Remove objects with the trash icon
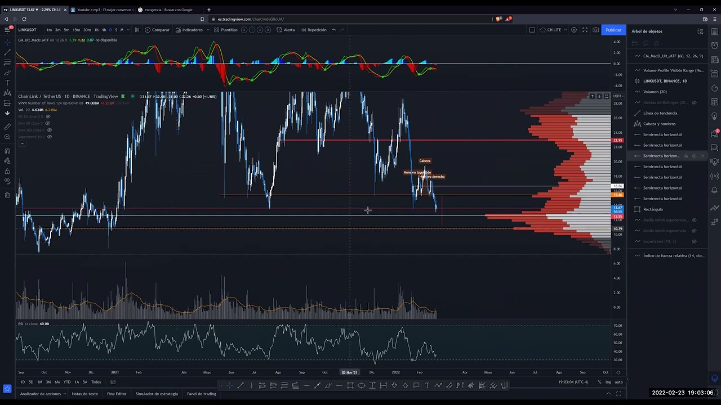Image resolution: width=721 pixels, height=405 pixels. tap(7, 195)
